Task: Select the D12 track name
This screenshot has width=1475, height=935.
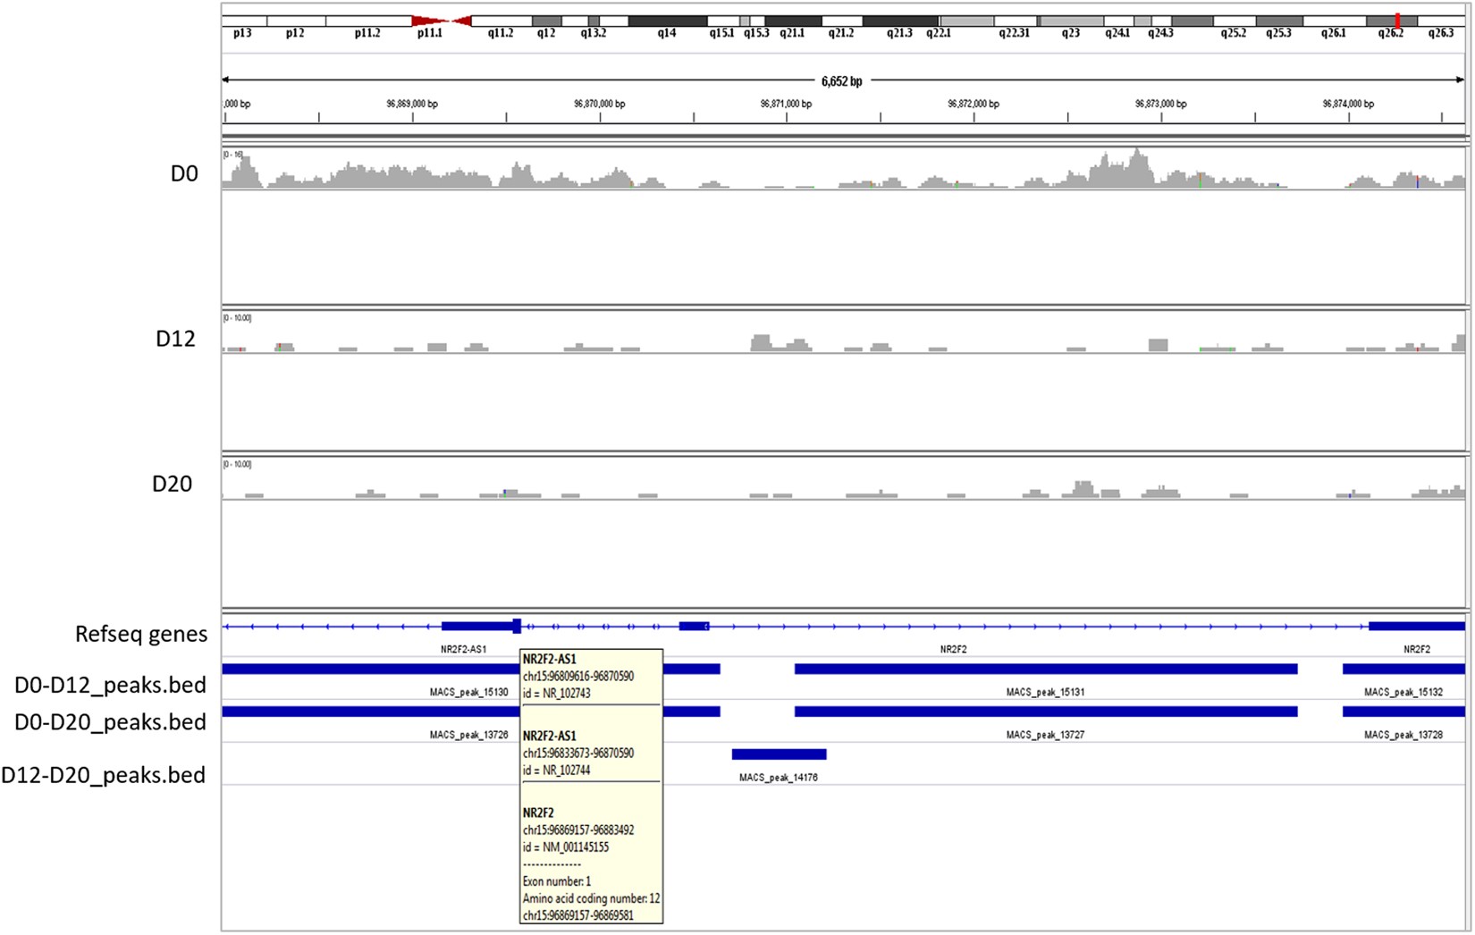Action: click(175, 340)
